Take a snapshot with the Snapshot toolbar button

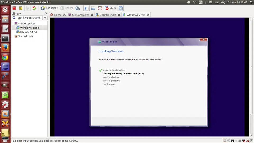click(x=49, y=8)
